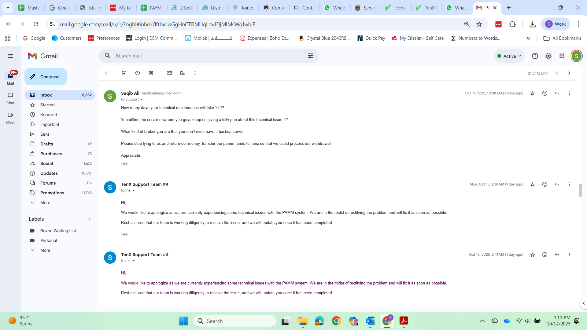This screenshot has height=330, width=587.
Task: Expand More under sidebar folders
Action: click(x=45, y=203)
